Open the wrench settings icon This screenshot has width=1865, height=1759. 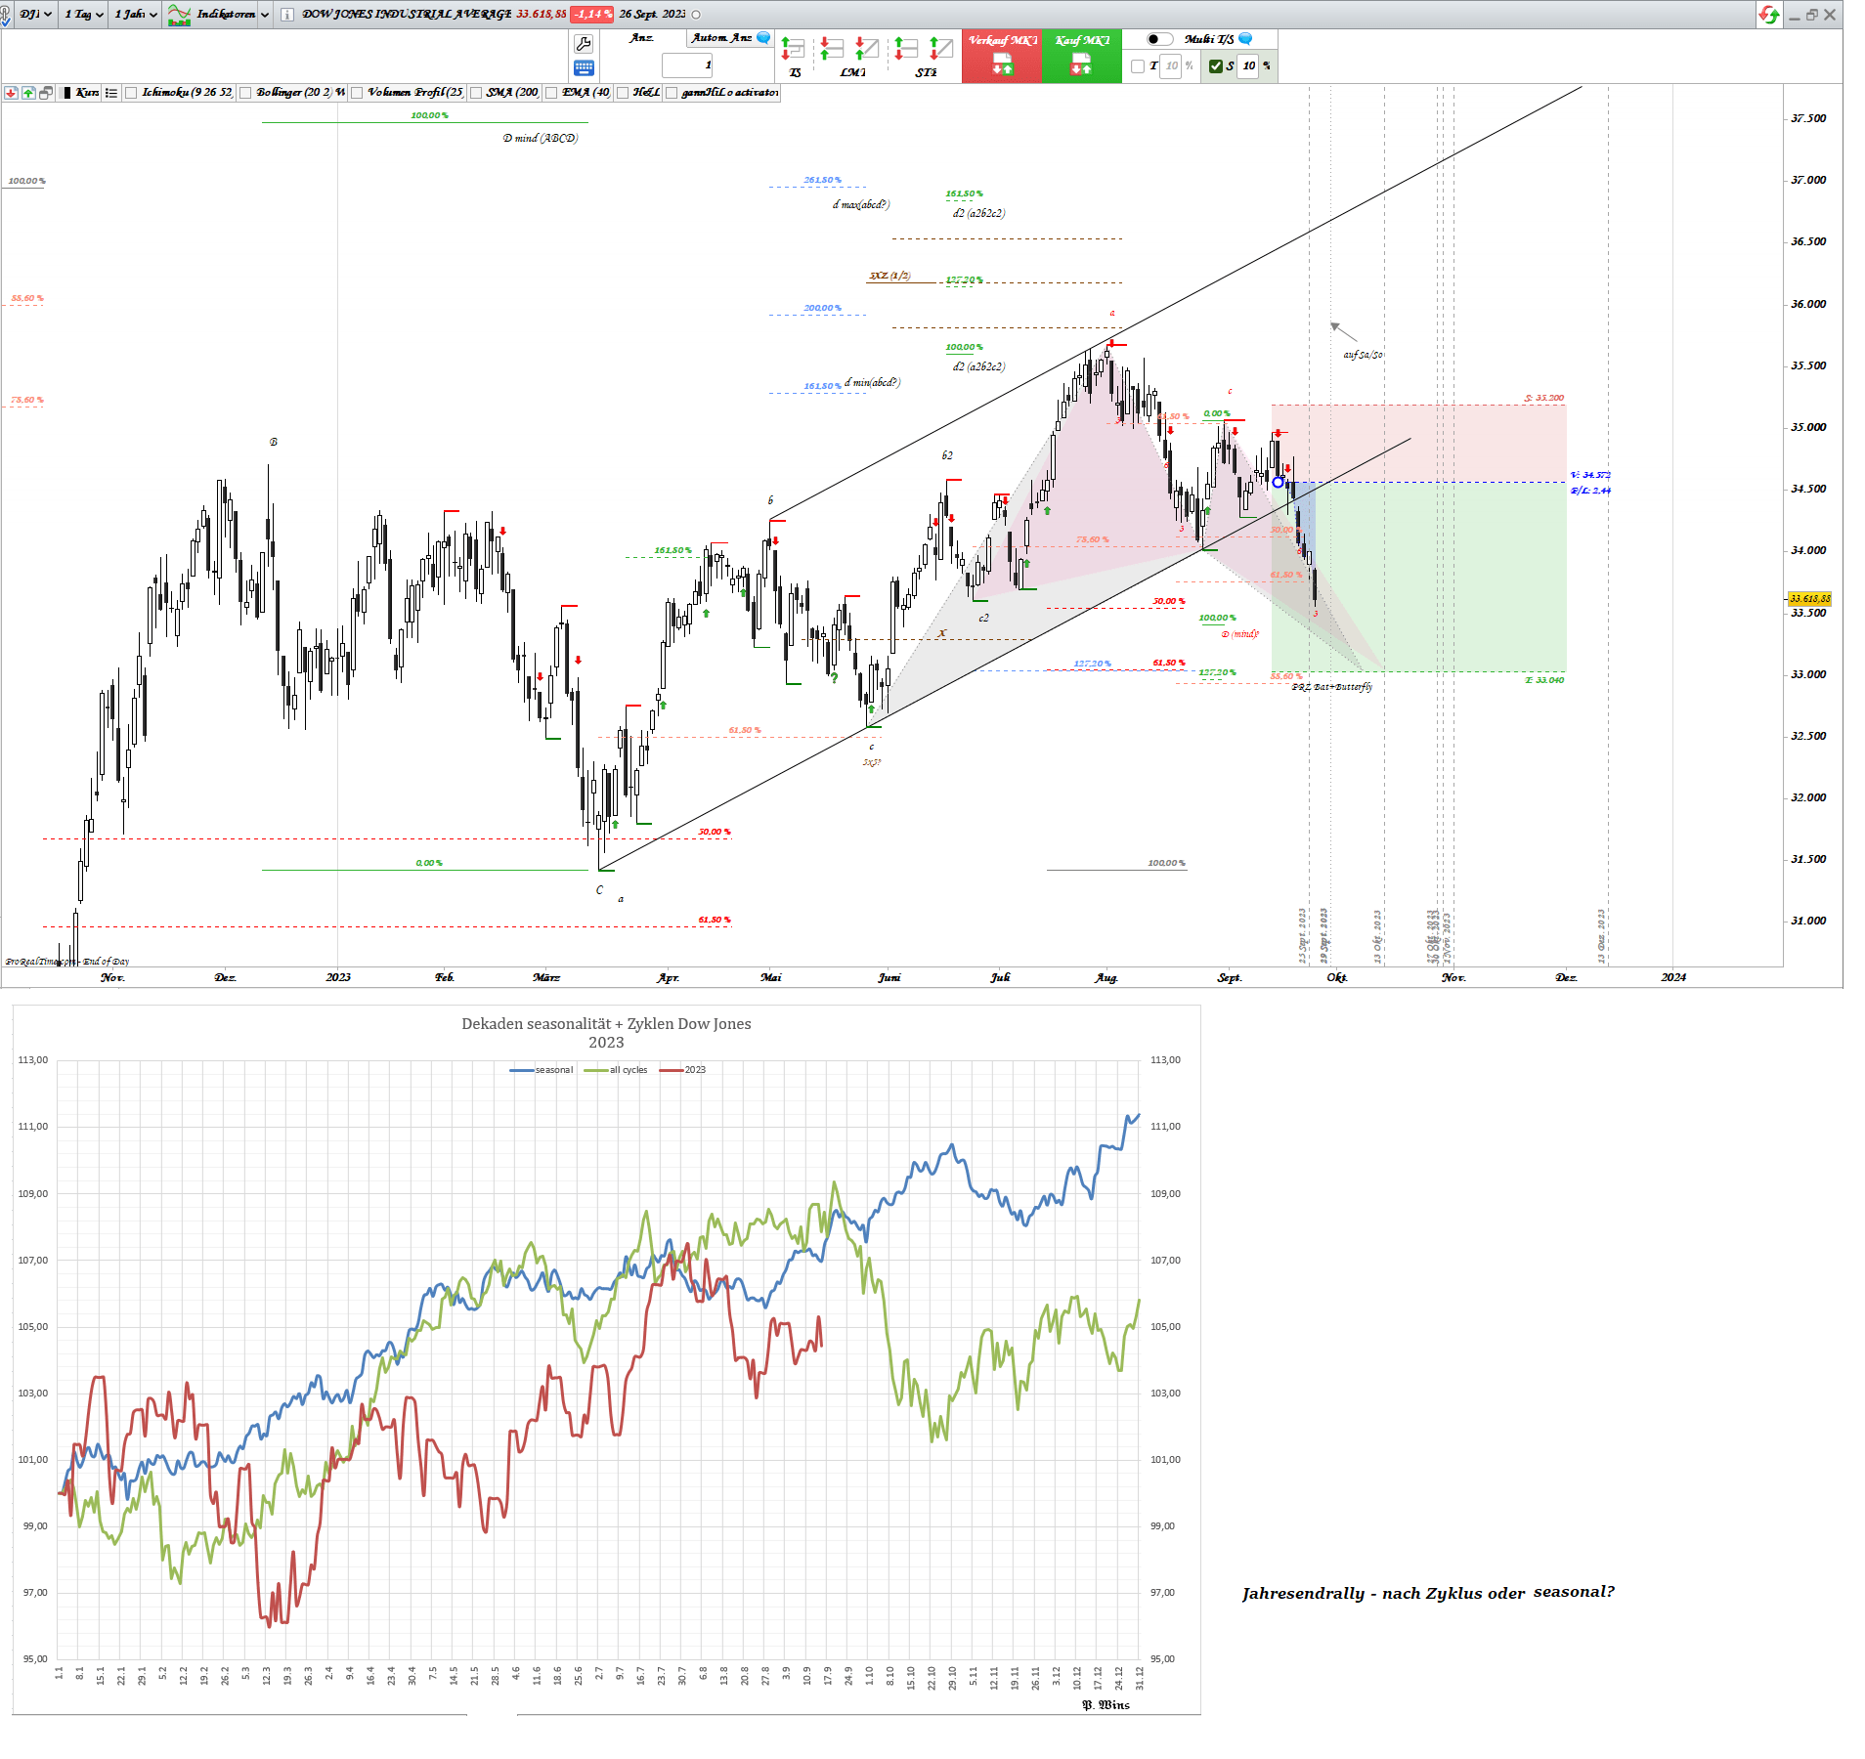584,44
